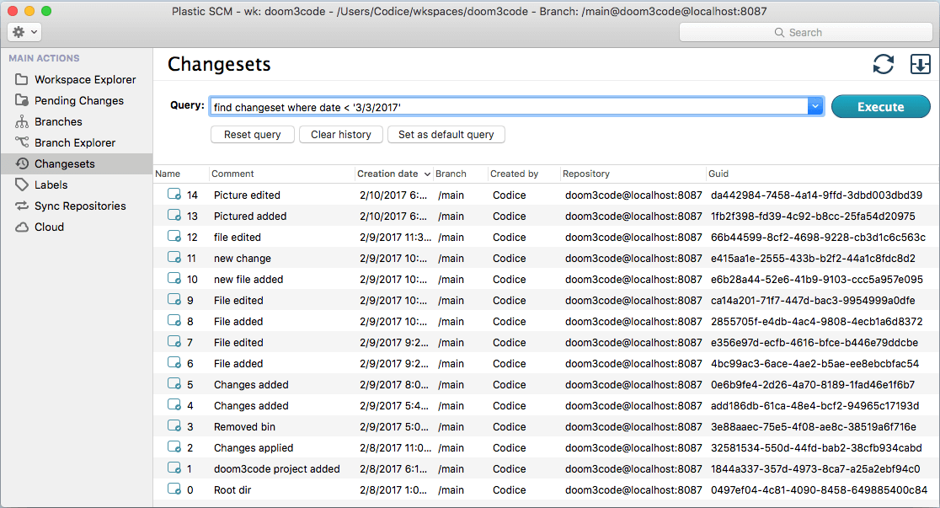The height and width of the screenshot is (508, 940).
Task: Click Set as default query
Action: click(446, 134)
